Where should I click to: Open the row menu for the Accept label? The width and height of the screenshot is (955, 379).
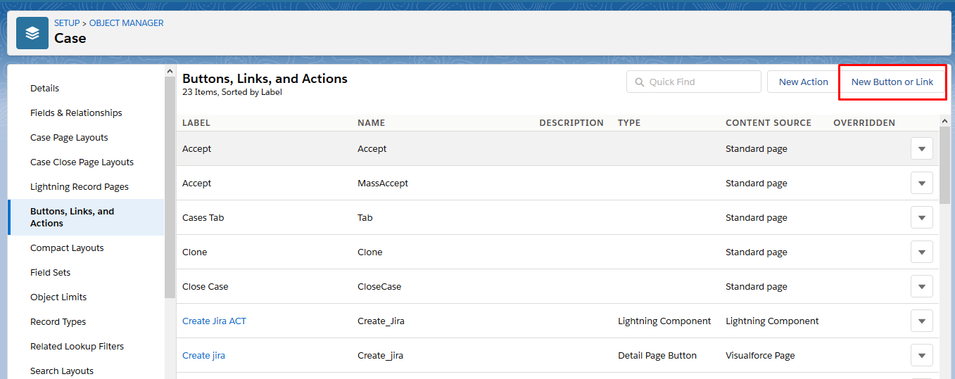[921, 149]
